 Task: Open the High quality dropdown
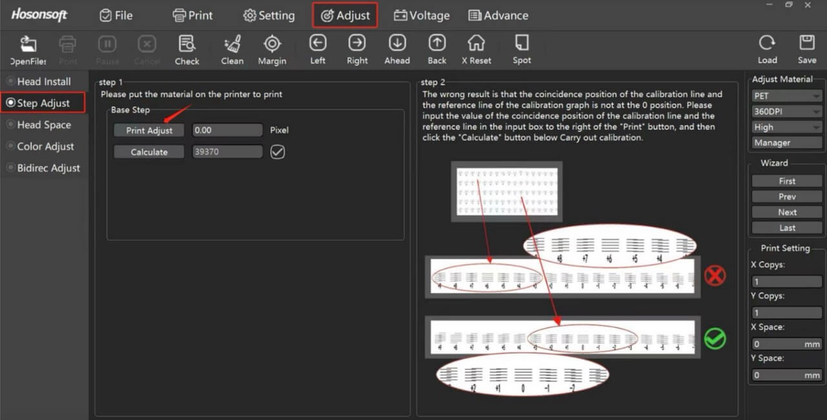[786, 127]
